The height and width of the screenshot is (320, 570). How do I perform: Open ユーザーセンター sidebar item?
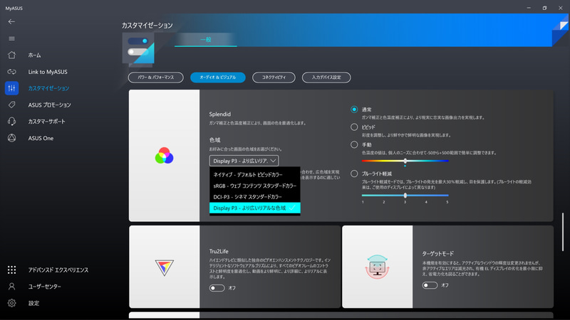click(44, 287)
